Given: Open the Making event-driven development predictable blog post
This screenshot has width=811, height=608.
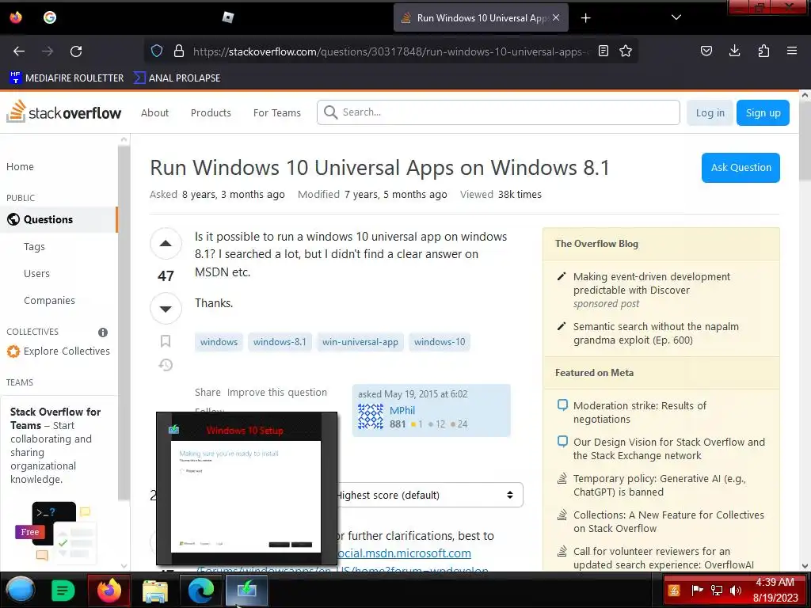Looking at the screenshot, I should tap(651, 283).
